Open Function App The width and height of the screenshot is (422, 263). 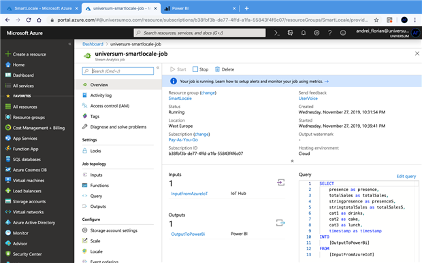coord(22,149)
